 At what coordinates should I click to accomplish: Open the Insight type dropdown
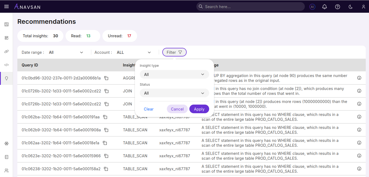pos(174,74)
